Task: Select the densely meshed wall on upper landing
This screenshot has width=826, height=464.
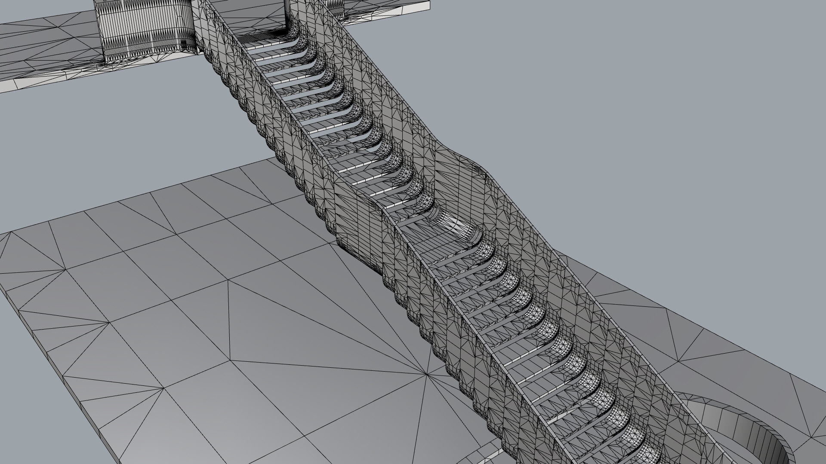Action: click(x=146, y=30)
